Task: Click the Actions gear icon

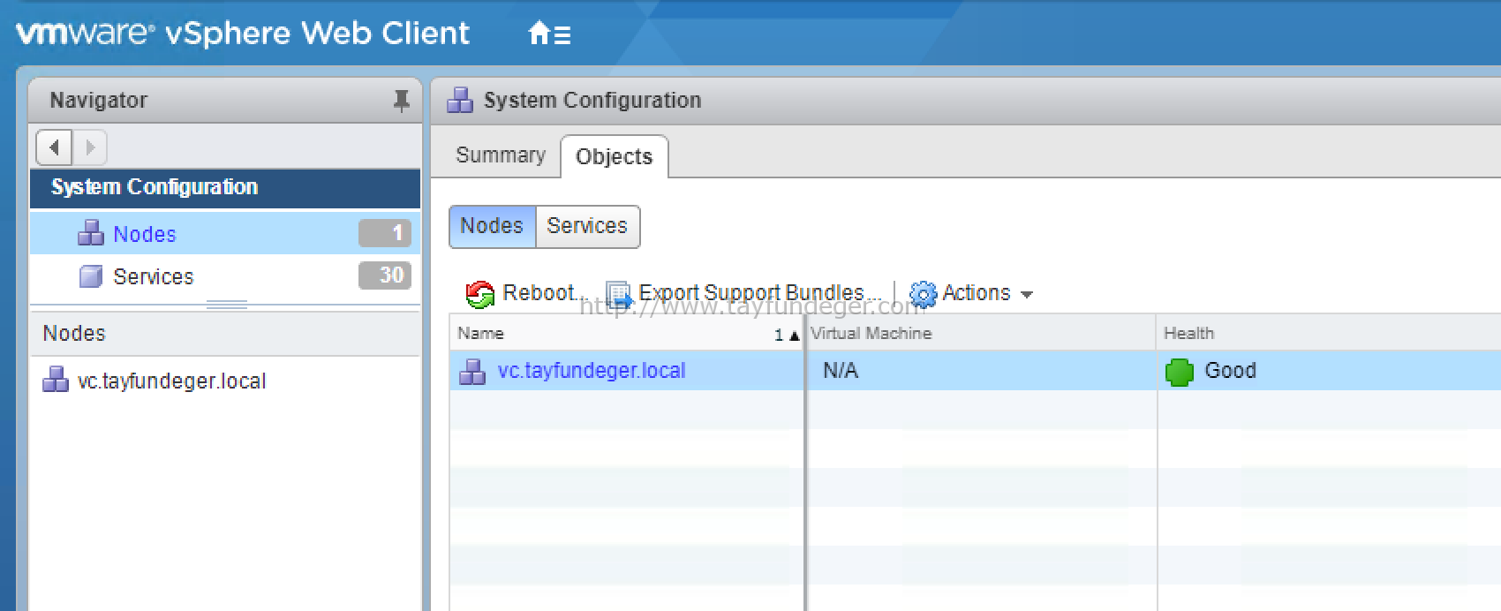Action: (923, 294)
